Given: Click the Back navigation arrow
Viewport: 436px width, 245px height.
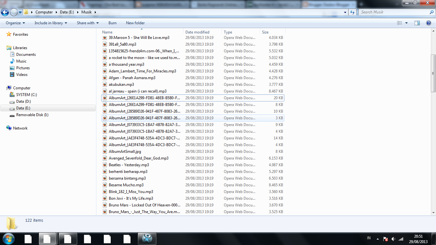Looking at the screenshot, I should (x=5, y=12).
